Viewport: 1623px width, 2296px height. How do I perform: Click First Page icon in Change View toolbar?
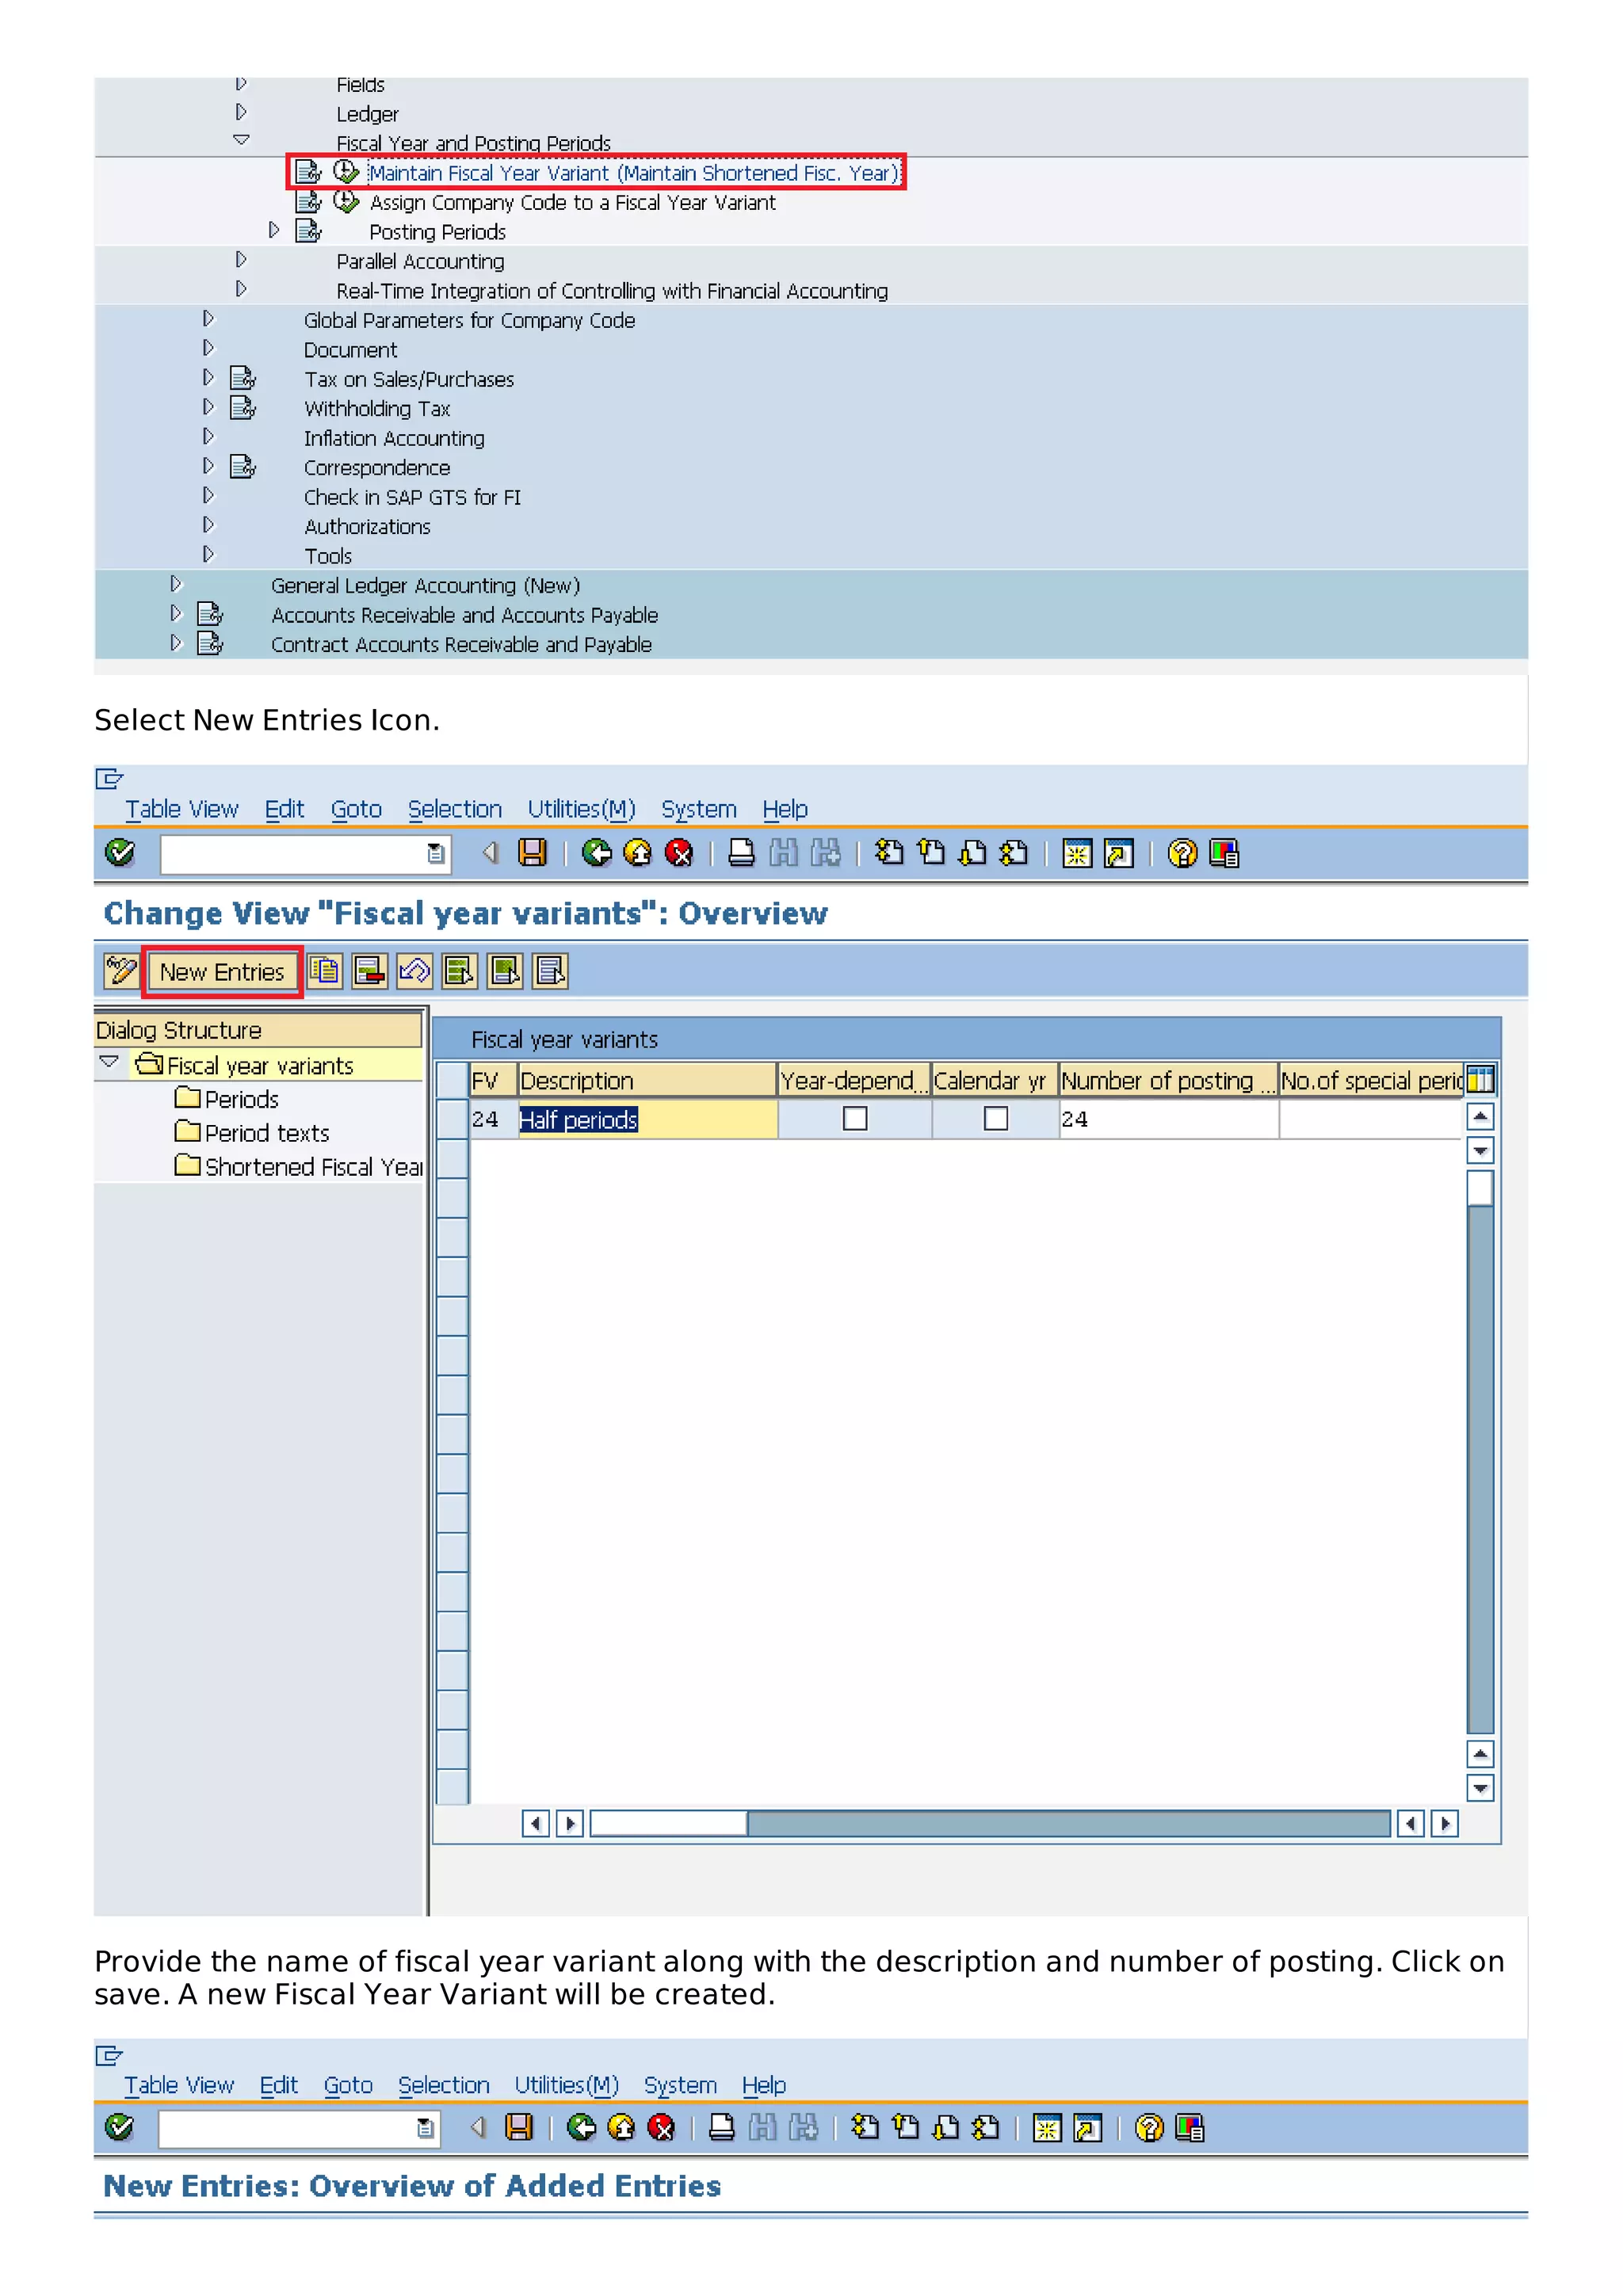(888, 853)
